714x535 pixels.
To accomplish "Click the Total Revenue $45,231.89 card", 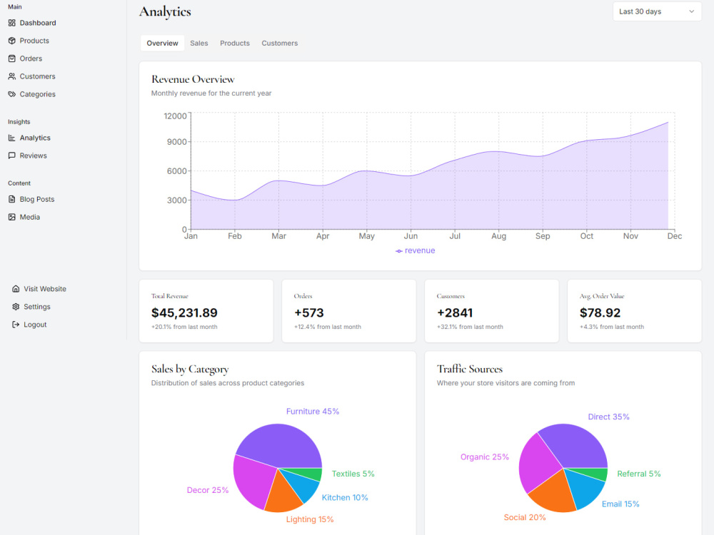I will click(x=206, y=311).
